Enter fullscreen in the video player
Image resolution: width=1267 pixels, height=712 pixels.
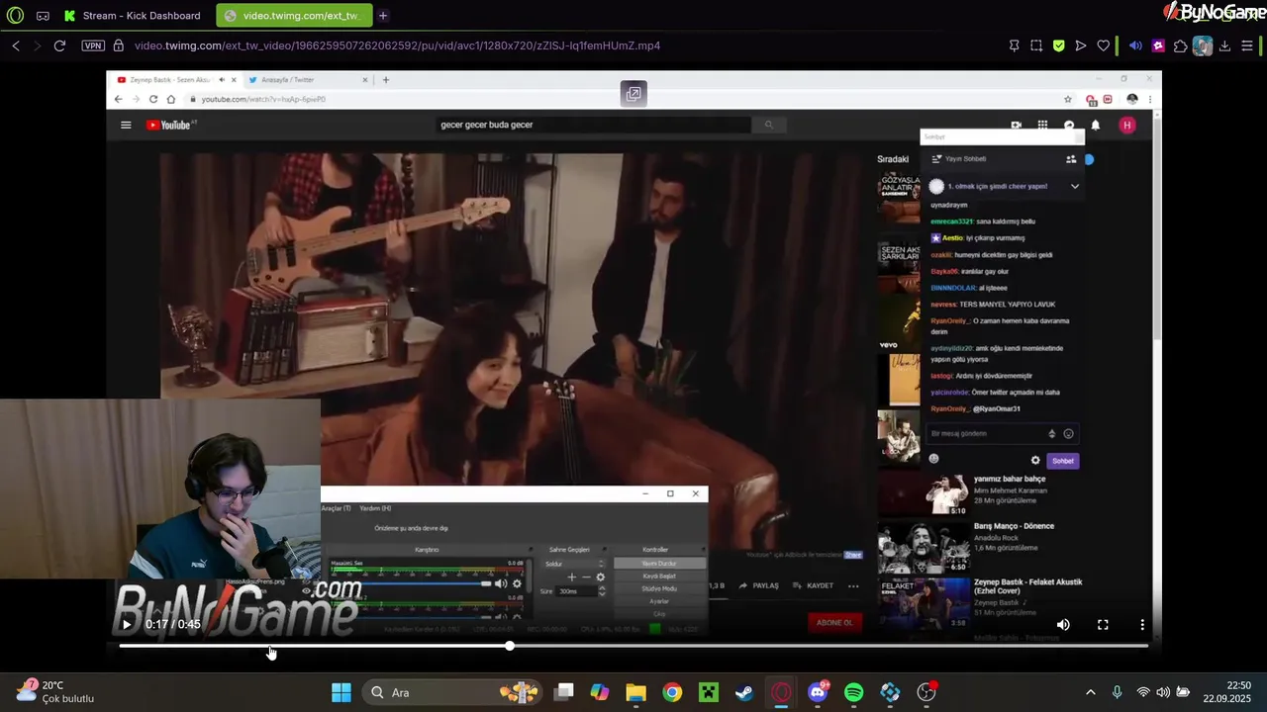click(x=1103, y=624)
